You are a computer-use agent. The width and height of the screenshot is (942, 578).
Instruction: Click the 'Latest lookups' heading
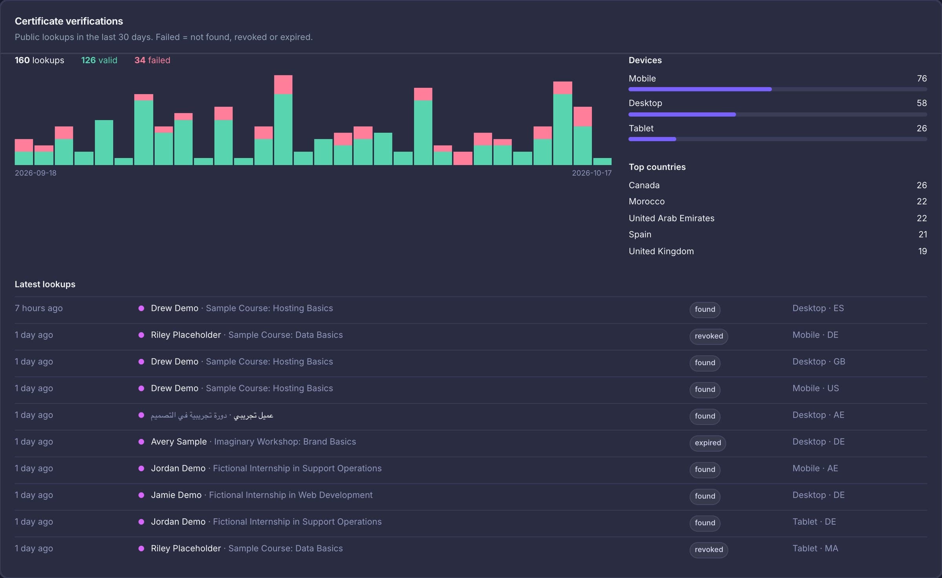45,284
